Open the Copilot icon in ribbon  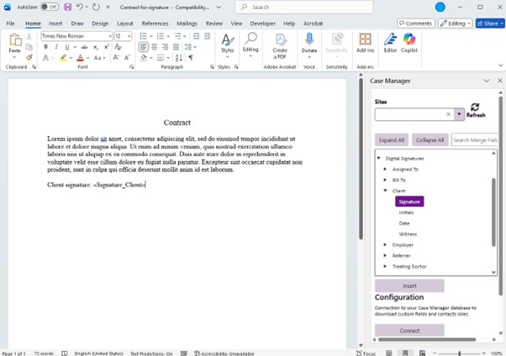pyautogui.click(x=409, y=39)
